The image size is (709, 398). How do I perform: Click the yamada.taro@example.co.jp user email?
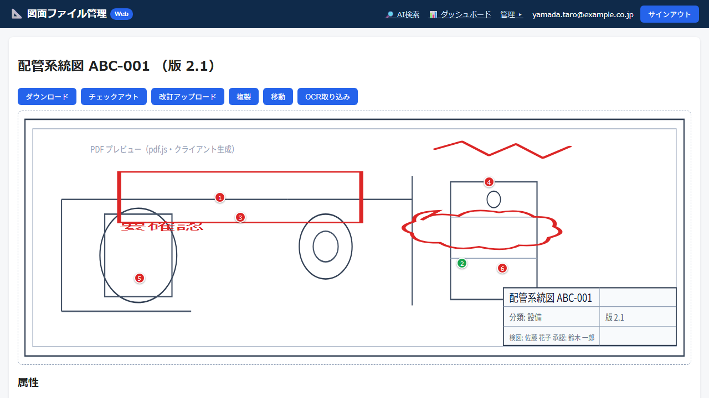click(x=583, y=14)
